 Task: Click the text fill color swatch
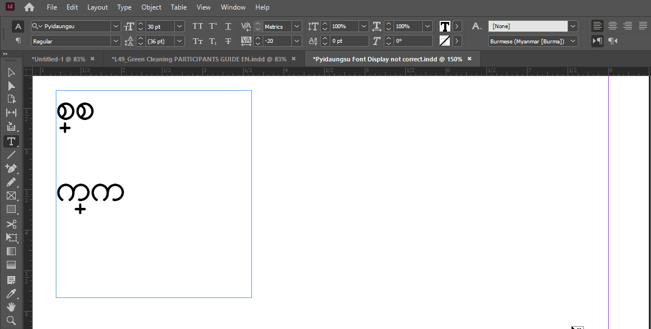pos(445,26)
